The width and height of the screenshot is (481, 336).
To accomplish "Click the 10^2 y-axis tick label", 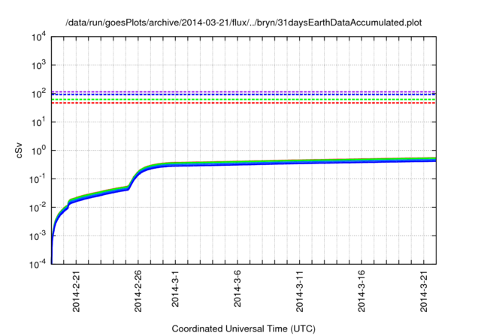I will pos(38,94).
